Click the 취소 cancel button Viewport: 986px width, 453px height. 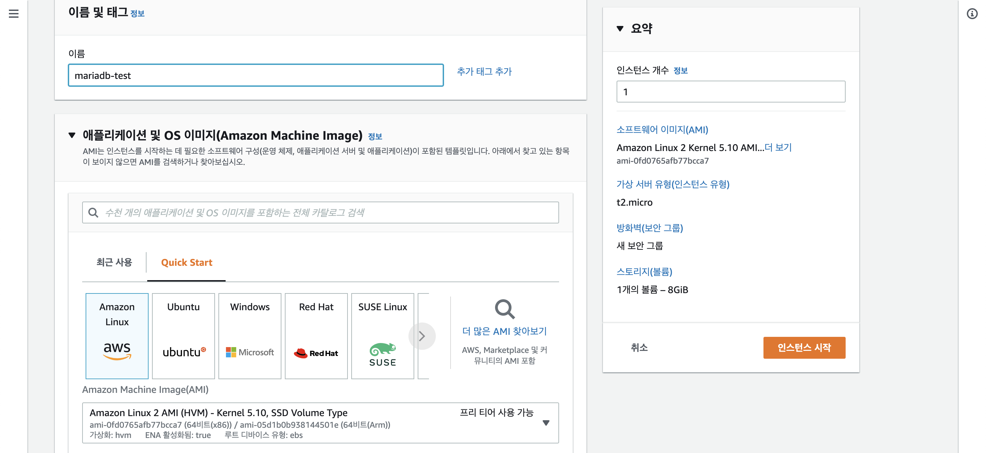click(x=639, y=347)
